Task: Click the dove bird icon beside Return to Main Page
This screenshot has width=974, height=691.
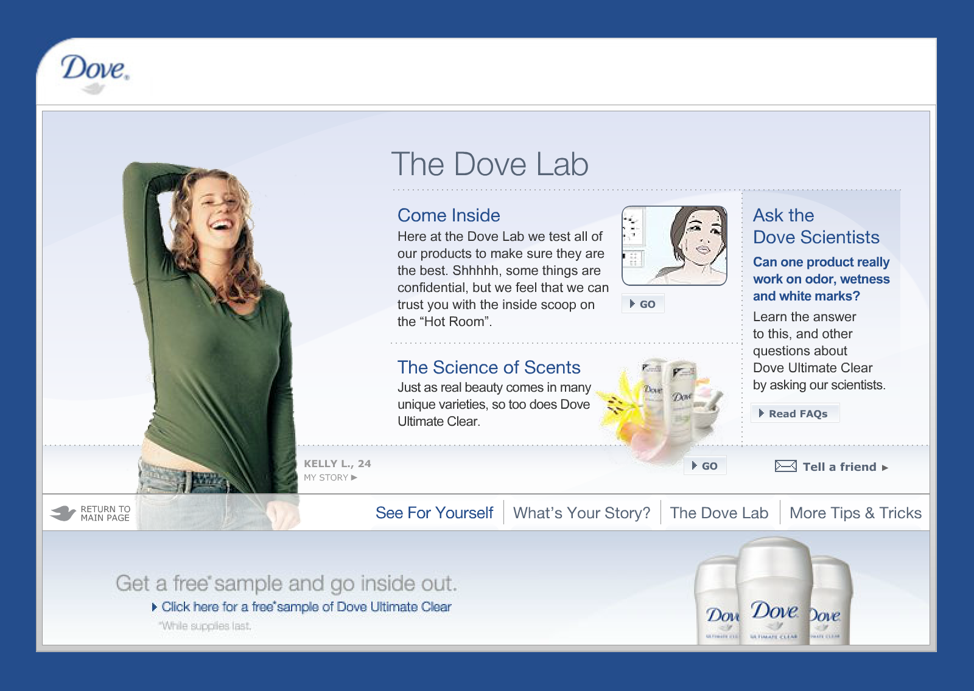Action: (63, 513)
